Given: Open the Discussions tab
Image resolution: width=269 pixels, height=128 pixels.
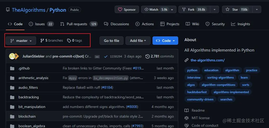Looking at the screenshot, I should click(116, 24).
